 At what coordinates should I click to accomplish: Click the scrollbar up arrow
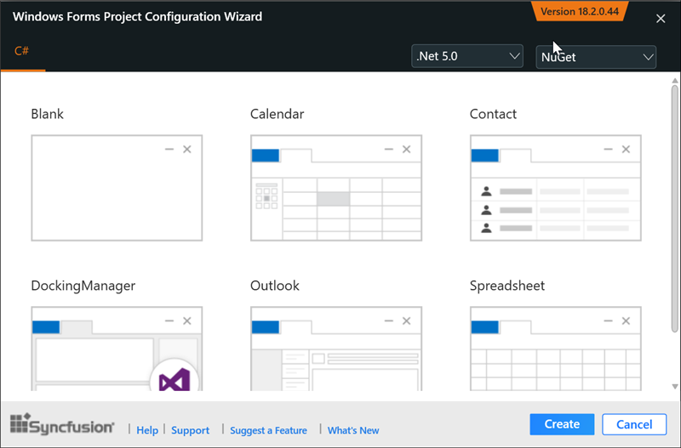[675, 81]
